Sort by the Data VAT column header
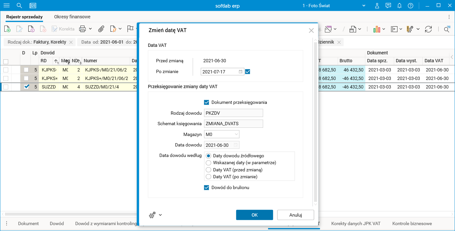Viewport: 455px width, 231px height. (x=436, y=61)
